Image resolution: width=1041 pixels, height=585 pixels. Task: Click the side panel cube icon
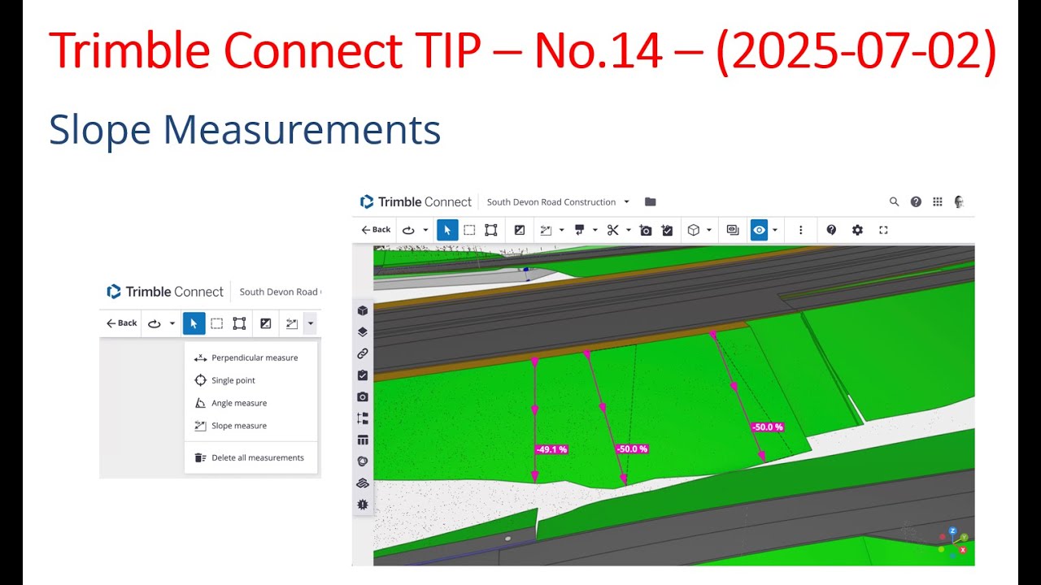363,310
